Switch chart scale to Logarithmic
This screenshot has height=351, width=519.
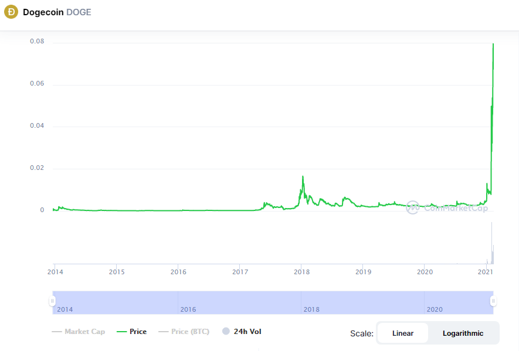[x=463, y=333]
